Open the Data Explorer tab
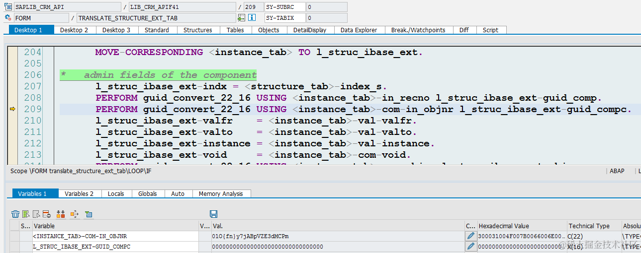641x253 pixels. tap(359, 30)
